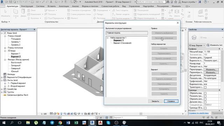This screenshot has width=224, height=126.
Task: Select the Дверь (Door) tool in ribbon
Action: point(23,13)
